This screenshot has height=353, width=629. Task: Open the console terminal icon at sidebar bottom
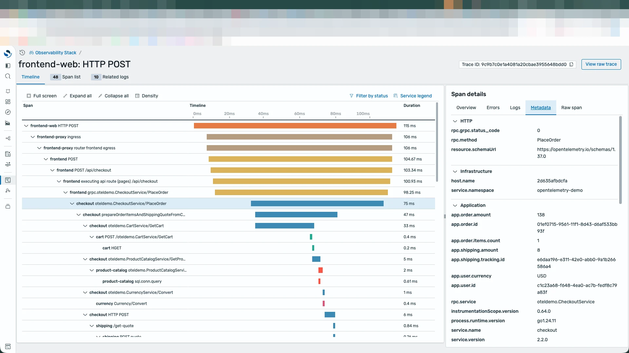pyautogui.click(x=8, y=346)
